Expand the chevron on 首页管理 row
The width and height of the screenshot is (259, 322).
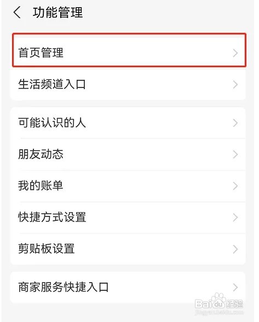point(235,53)
